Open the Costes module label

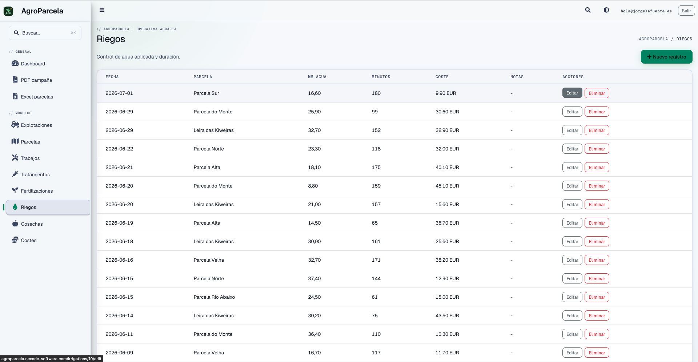coord(29,240)
